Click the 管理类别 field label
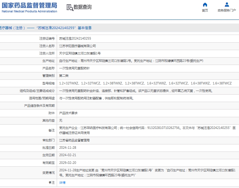The image size is (239, 188). point(48,76)
